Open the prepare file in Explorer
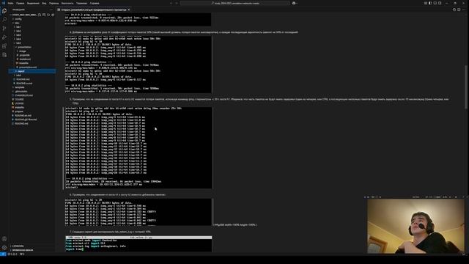This screenshot has height=264, width=469. pos(19,111)
